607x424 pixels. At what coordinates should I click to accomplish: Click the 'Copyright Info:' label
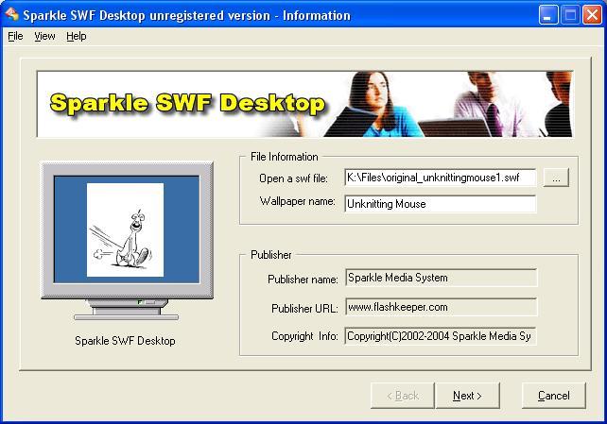pos(304,336)
